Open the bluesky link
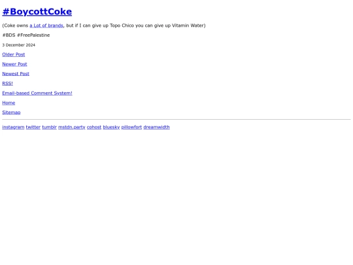The width and height of the screenshot is (353, 265). tap(111, 127)
